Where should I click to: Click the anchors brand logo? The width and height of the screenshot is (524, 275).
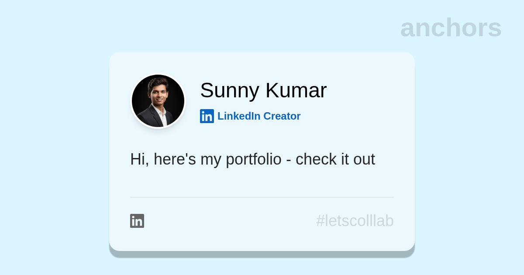click(451, 27)
